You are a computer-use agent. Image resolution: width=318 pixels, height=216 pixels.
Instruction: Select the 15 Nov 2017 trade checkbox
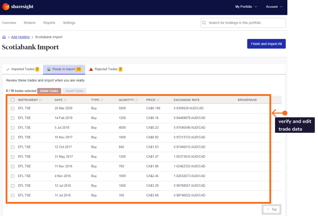13,138
